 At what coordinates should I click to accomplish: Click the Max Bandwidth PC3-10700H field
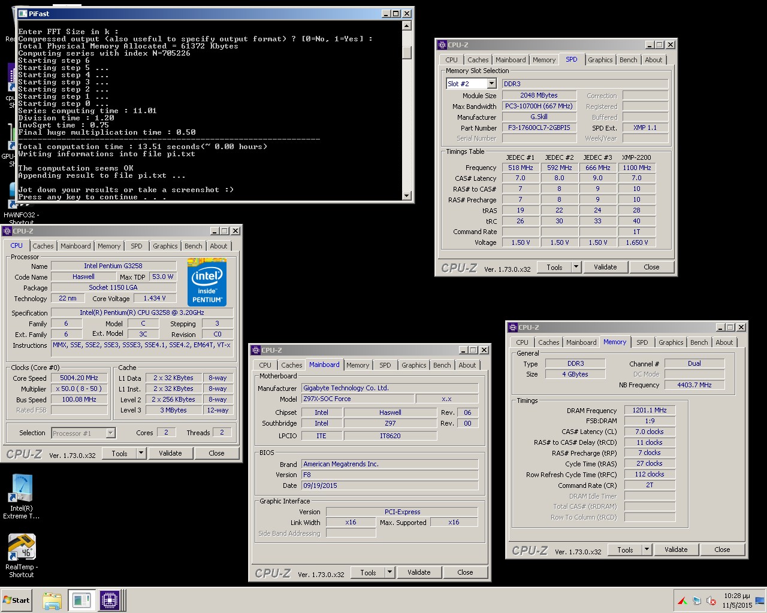coord(539,106)
